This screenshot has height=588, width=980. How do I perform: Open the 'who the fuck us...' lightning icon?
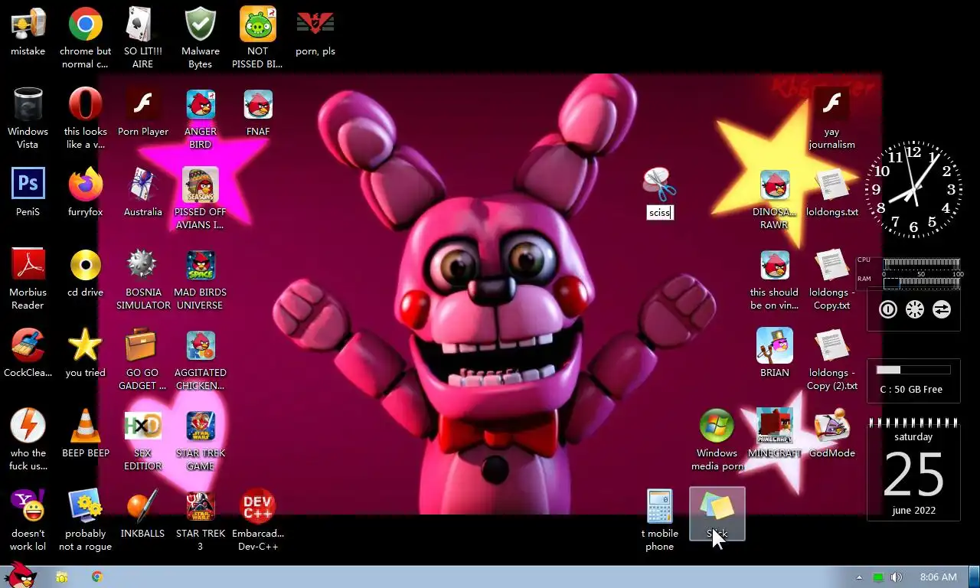pyautogui.click(x=28, y=426)
